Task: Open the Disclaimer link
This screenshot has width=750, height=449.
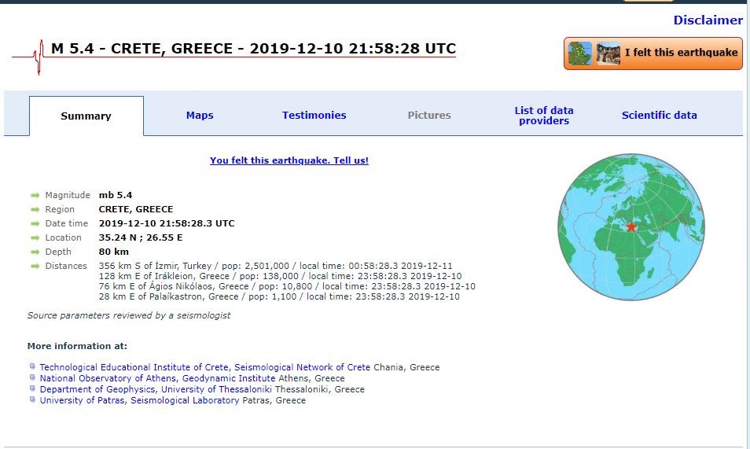Action: click(x=708, y=20)
